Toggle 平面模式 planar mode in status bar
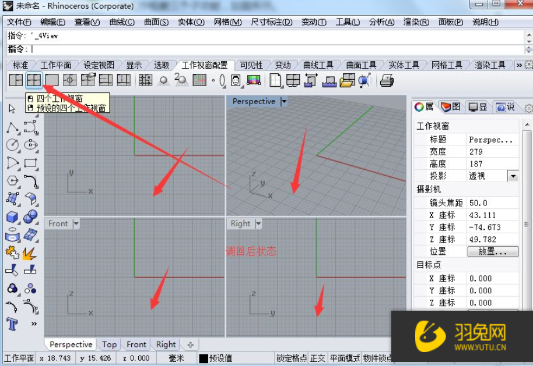 click(345, 358)
